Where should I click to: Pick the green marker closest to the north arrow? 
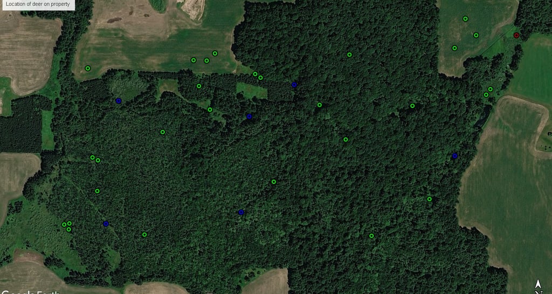point(430,199)
